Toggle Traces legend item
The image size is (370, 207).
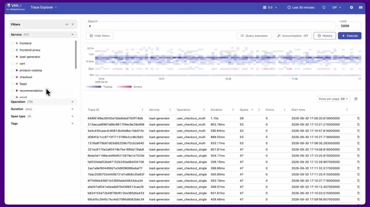coord(99,87)
